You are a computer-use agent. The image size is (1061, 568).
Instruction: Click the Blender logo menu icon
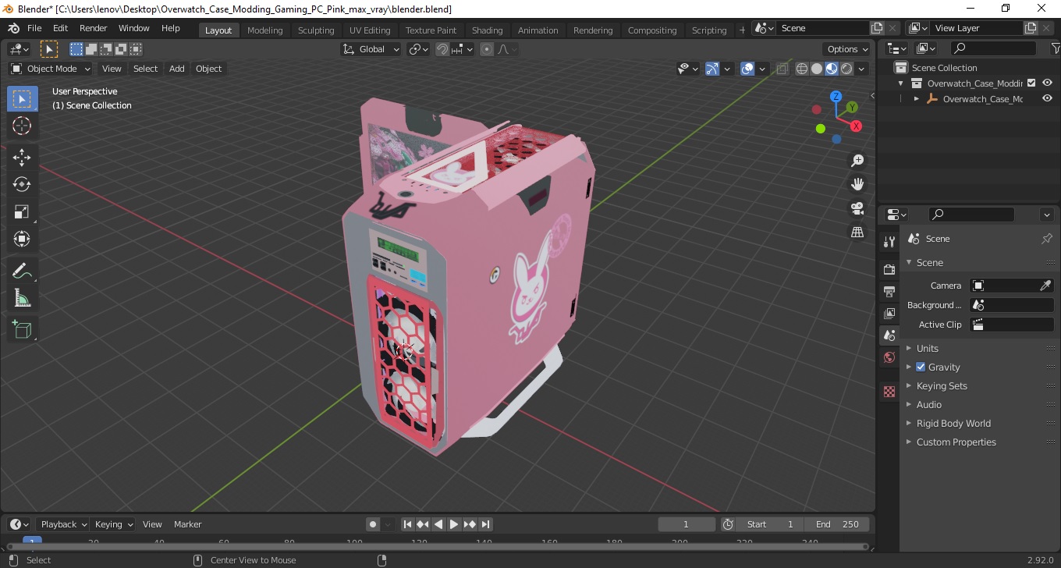pos(13,28)
